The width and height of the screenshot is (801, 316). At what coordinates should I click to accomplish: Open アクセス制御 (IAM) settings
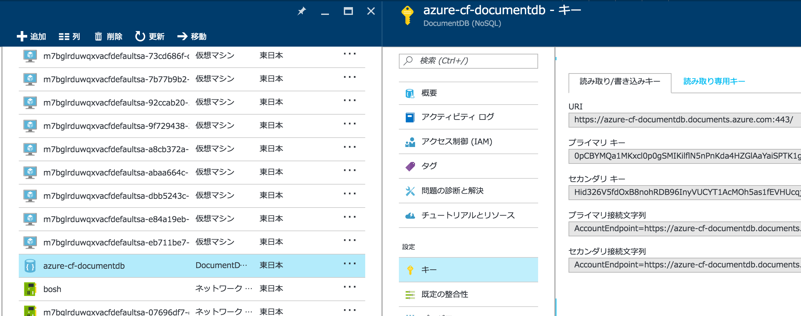(x=457, y=141)
